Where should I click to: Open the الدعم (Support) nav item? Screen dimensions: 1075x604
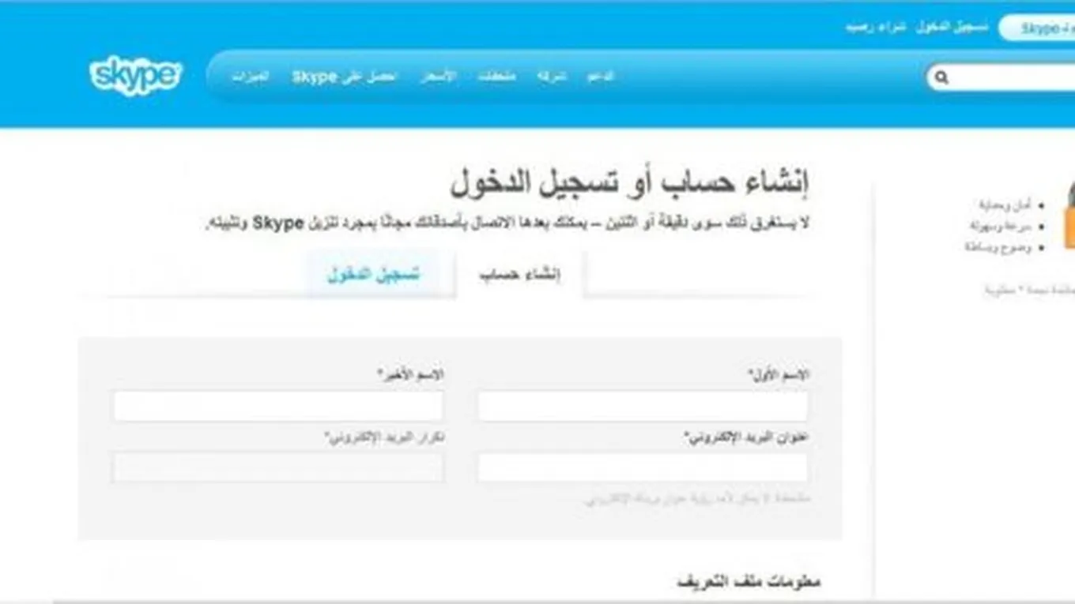(600, 77)
